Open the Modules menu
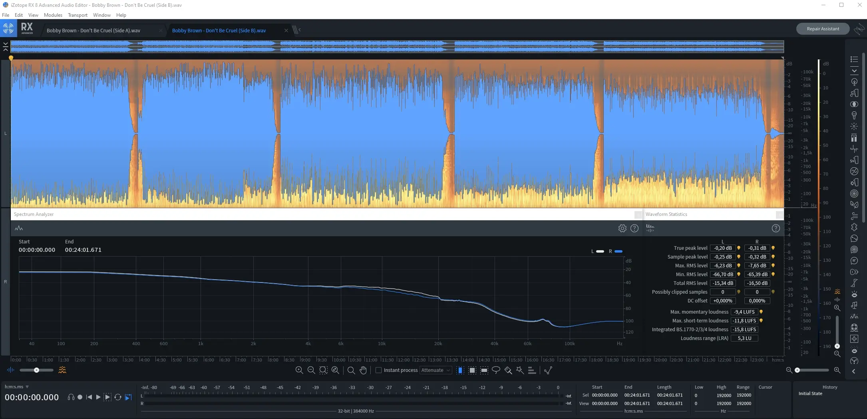Screen dimensions: 867x419 (x=53, y=15)
